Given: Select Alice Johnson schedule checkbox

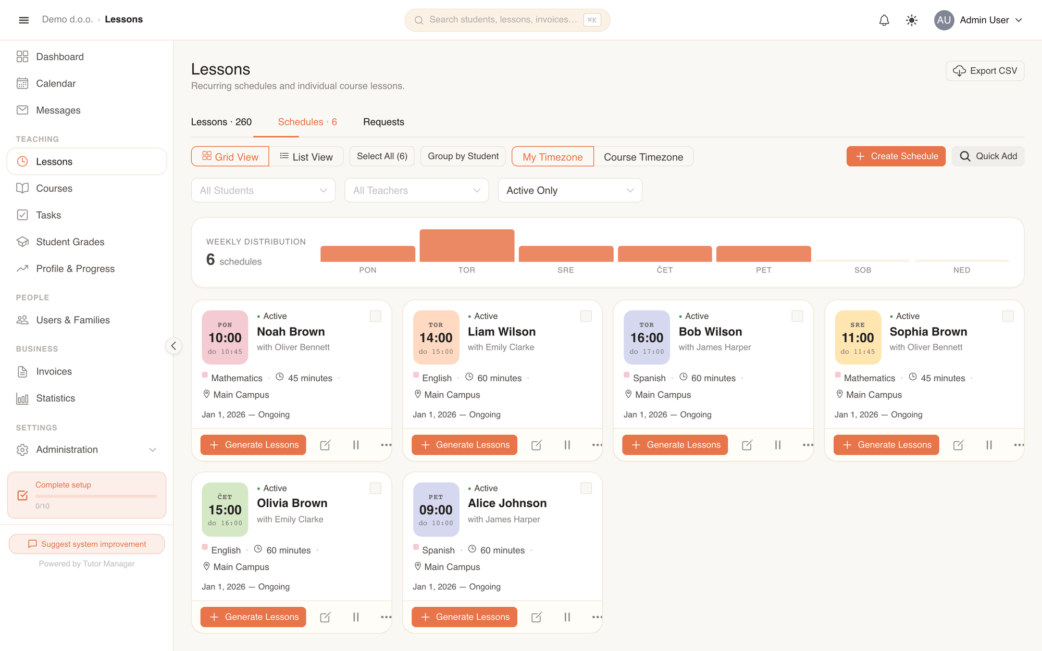Looking at the screenshot, I should tap(586, 488).
